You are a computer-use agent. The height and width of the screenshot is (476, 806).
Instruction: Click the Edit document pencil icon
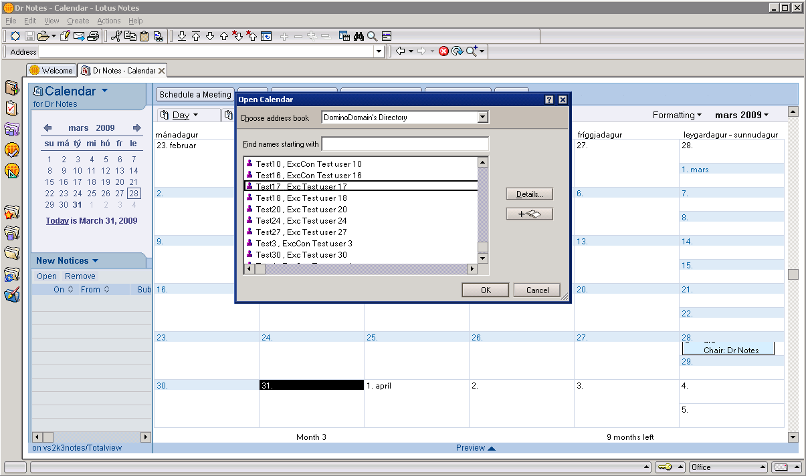click(65, 36)
